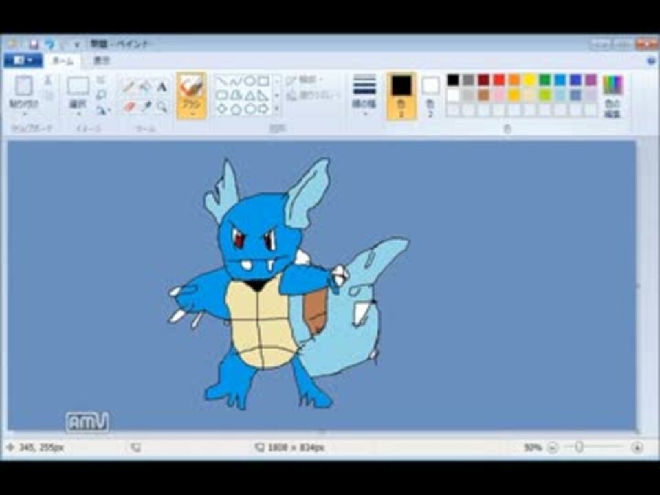This screenshot has height=495, width=660.
Task: Click the highlighted Brushes button icon
Action: pyautogui.click(x=191, y=87)
